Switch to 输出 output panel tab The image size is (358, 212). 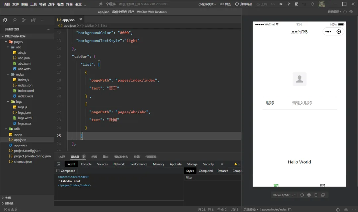[x=105, y=157]
